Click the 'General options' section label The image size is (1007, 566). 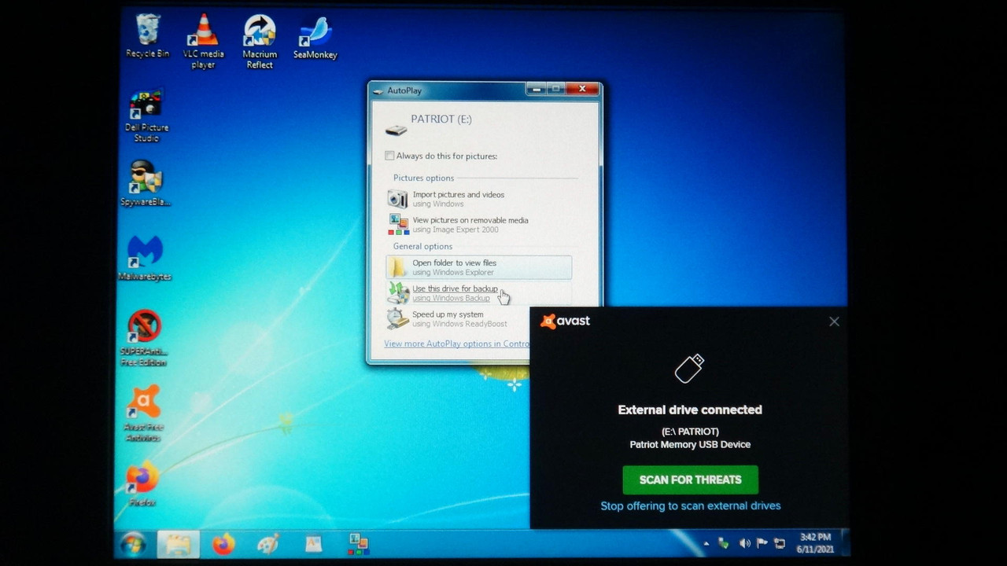[x=422, y=246]
